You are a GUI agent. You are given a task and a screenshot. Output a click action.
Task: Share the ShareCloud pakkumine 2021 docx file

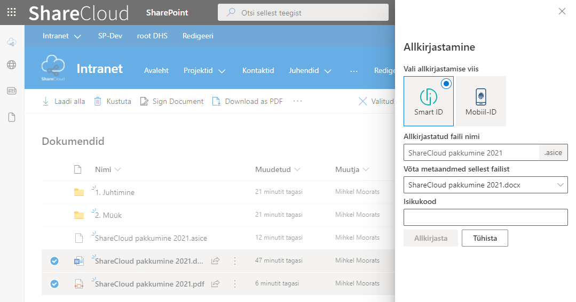215,261
